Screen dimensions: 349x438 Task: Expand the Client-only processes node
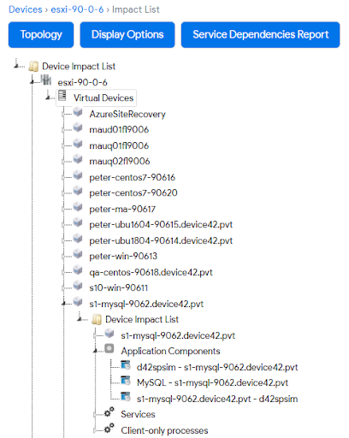(x=95, y=430)
